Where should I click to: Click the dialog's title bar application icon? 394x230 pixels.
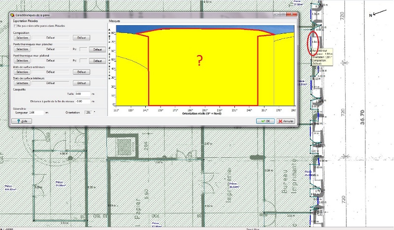coord(13,15)
